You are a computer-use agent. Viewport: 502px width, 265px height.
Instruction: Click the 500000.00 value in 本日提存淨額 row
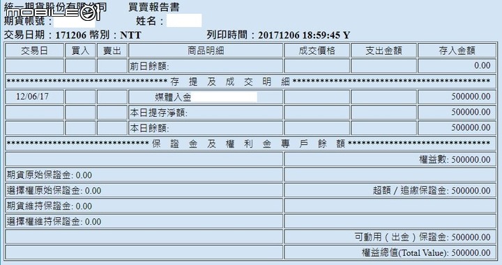pos(471,112)
